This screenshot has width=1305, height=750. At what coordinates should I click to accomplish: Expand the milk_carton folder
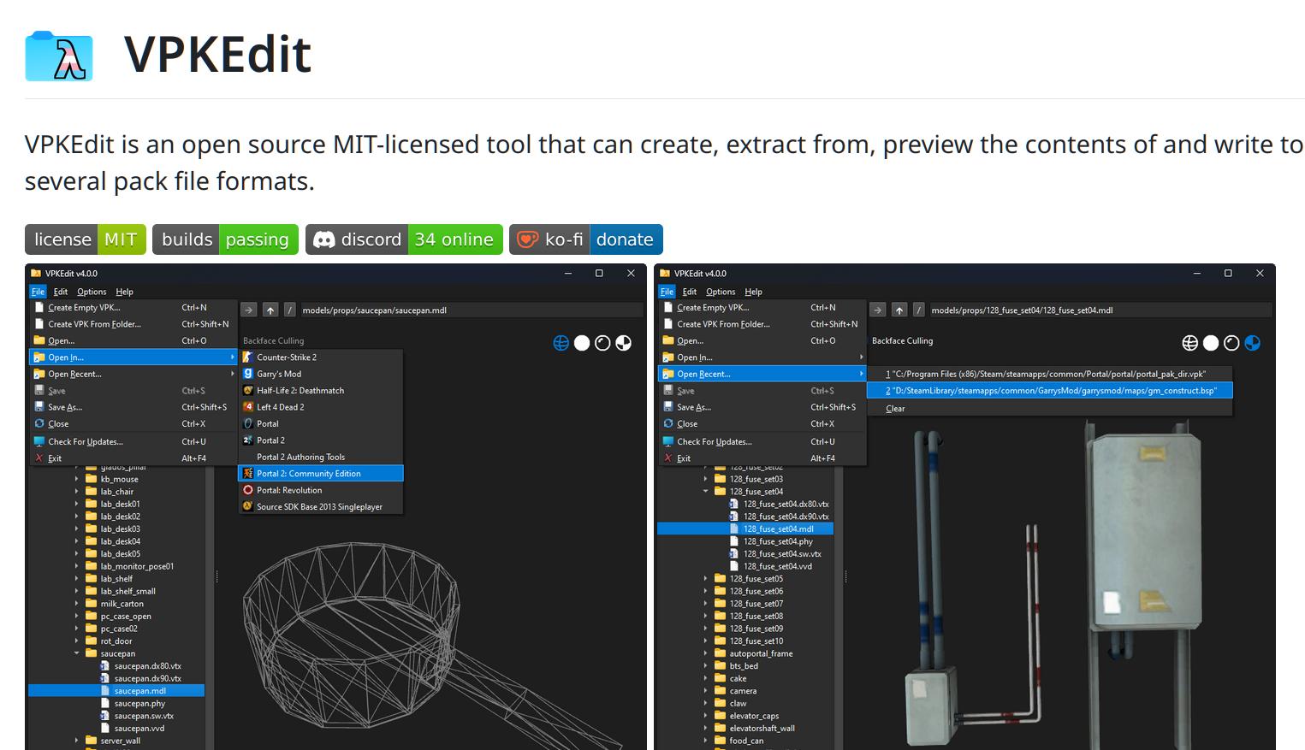[76, 604]
